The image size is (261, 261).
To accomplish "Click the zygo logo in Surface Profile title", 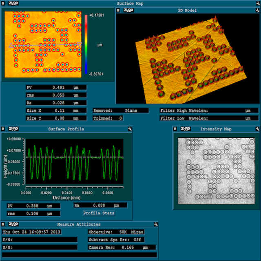I will [x=13, y=129].
